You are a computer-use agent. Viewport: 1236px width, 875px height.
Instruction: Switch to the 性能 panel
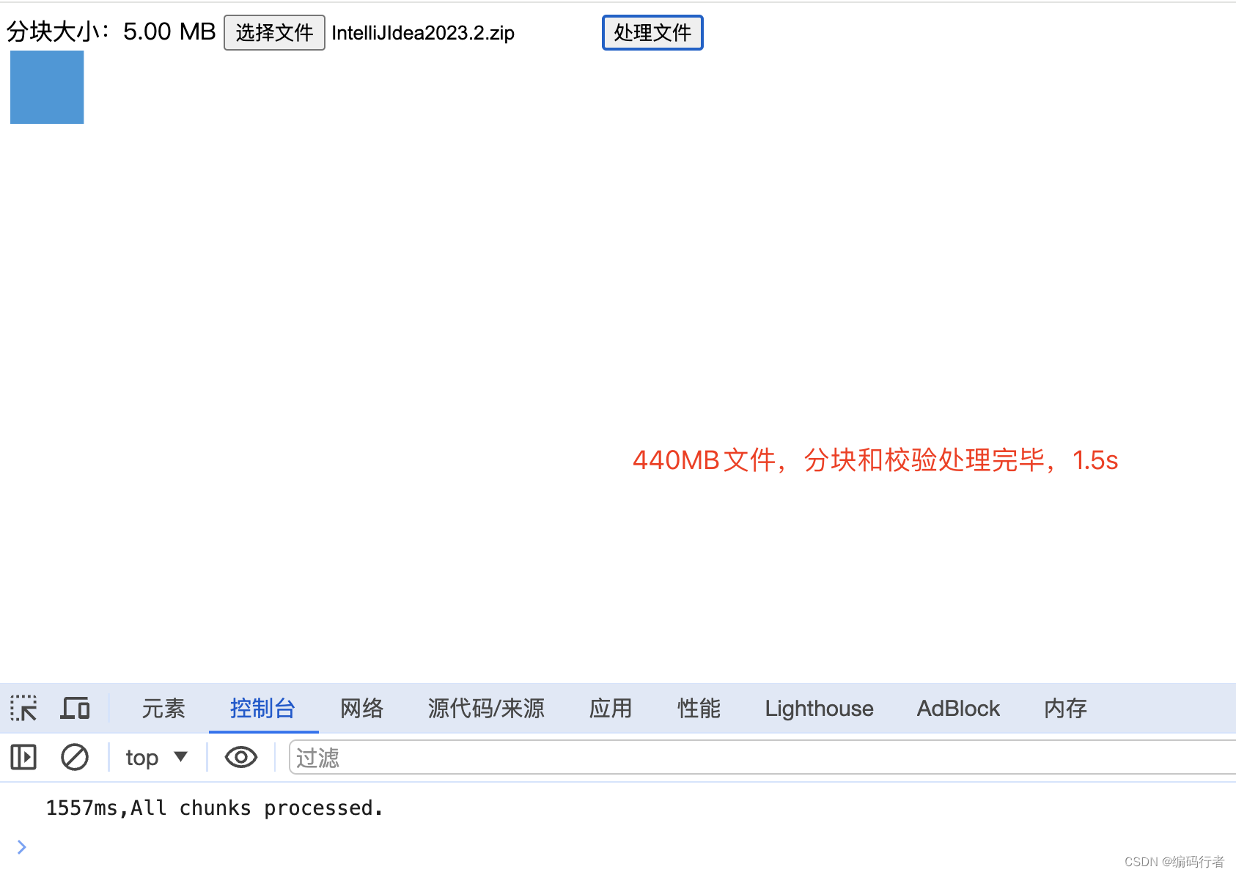(x=698, y=708)
